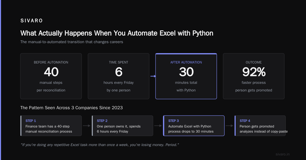Click 'Person gets promoted' step text
Viewport: 306px width, 160px height.
click(257, 126)
